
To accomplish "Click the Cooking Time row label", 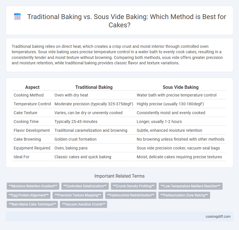I will tap(26, 122).
